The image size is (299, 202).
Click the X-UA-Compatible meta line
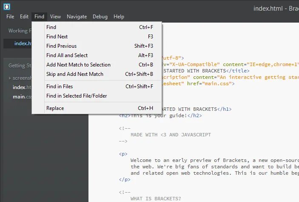pyautogui.click(x=231, y=64)
